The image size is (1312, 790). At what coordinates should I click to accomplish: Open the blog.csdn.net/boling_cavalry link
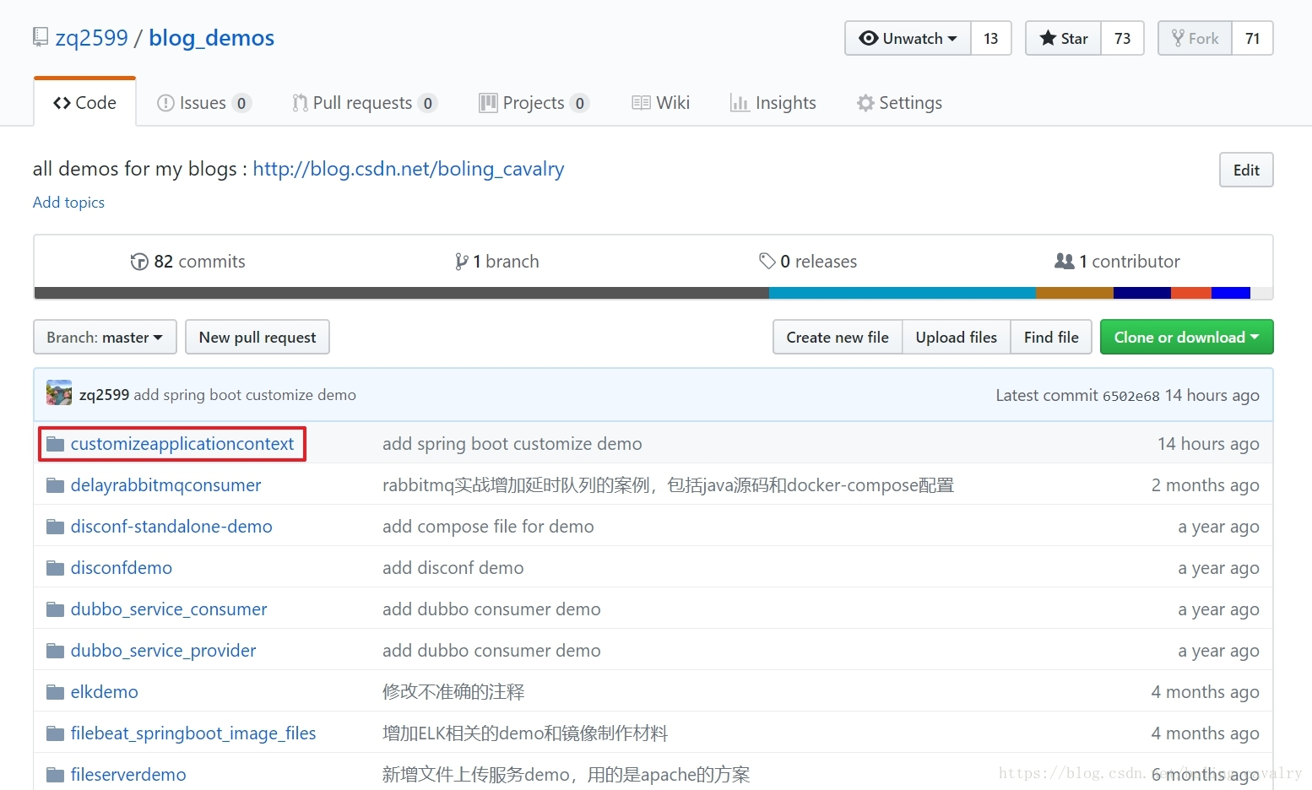tap(409, 169)
